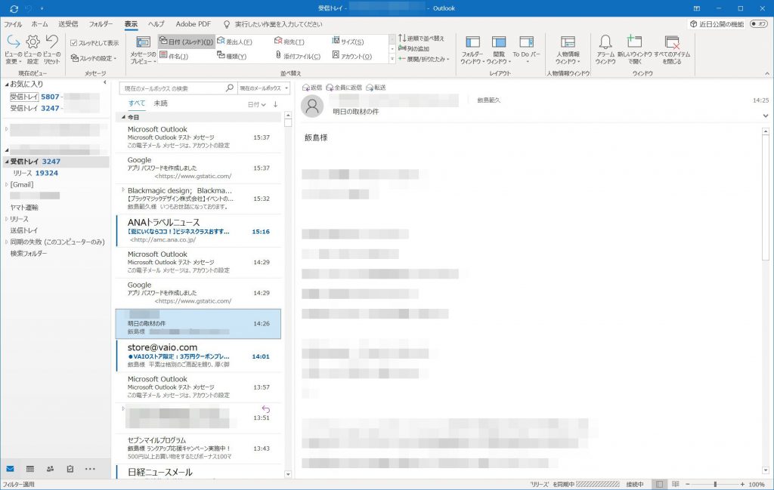Click 列の追加 (Add Columns)
The width and height of the screenshot is (774, 490).
(x=413, y=48)
